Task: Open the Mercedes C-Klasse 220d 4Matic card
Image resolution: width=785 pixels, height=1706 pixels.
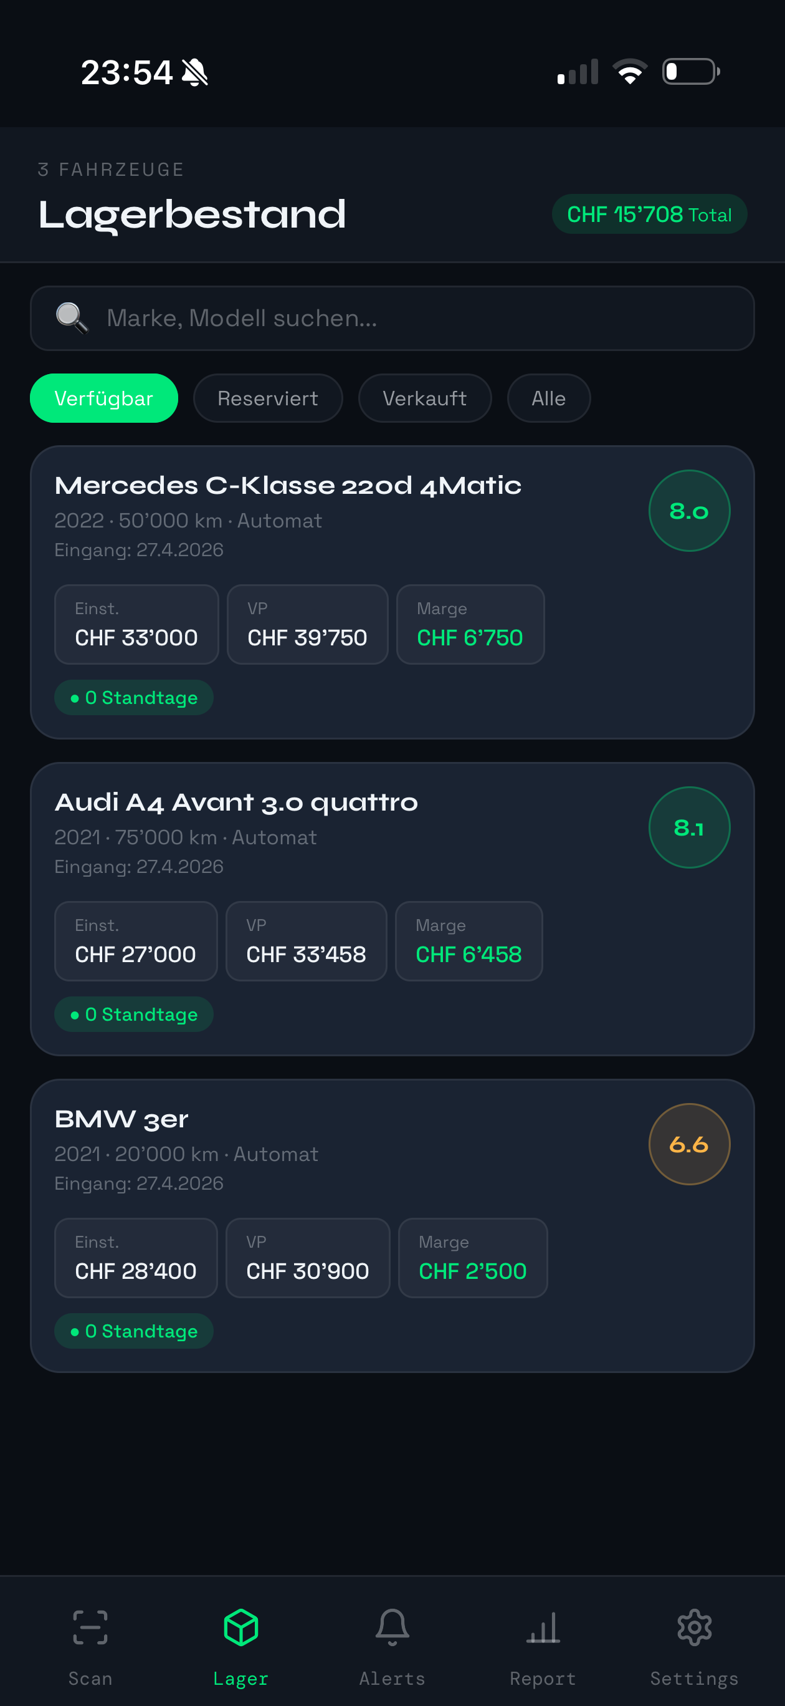Action: 288,486
